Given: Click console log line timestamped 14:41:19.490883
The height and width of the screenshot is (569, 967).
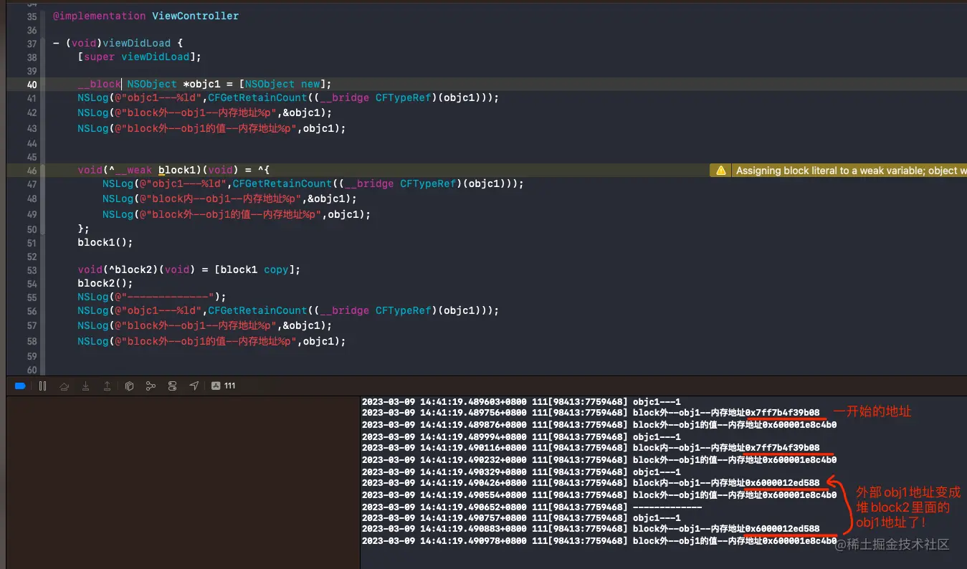Looking at the screenshot, I should (x=591, y=529).
